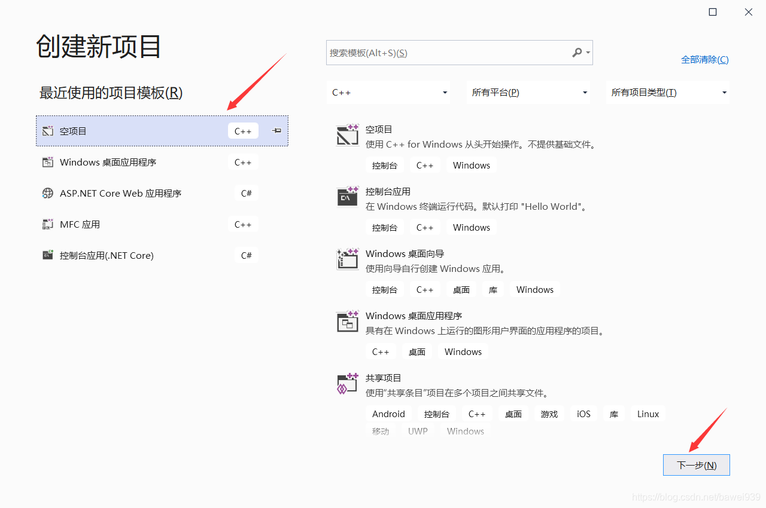Click the C++ tag on 空项目 recent row
The height and width of the screenshot is (508, 766).
[x=243, y=131]
